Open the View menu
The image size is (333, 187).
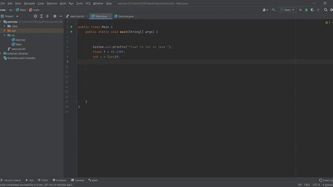[x=18, y=4]
